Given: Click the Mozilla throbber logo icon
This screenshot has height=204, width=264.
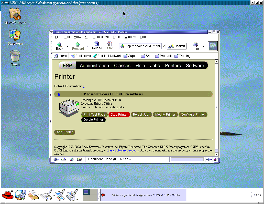Looking at the screenshot, I should point(213,46).
